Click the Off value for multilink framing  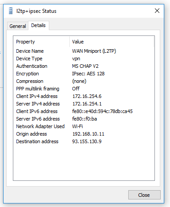tap(76, 89)
